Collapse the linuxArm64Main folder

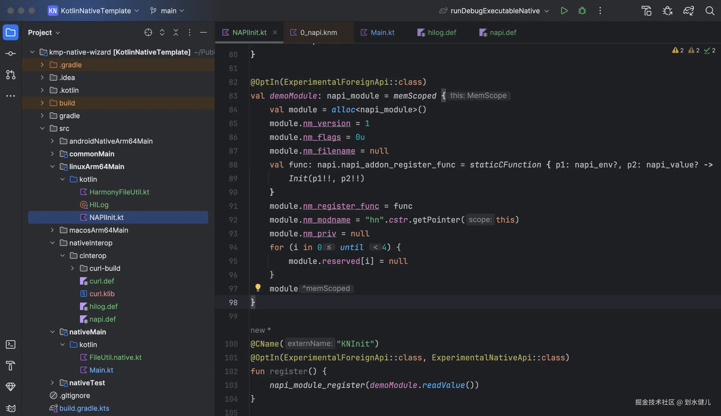(52, 167)
